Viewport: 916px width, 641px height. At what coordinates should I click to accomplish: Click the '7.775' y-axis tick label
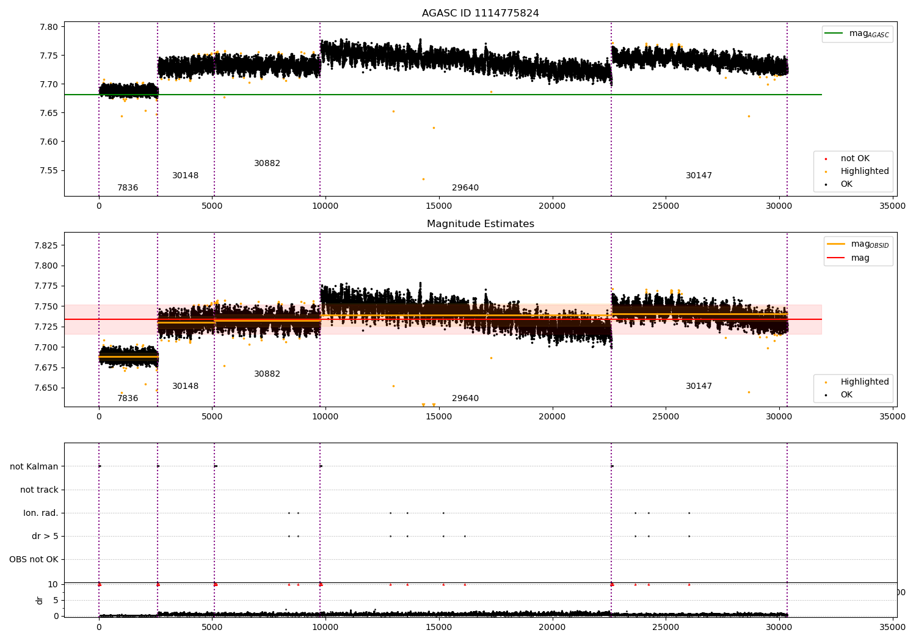coord(47,286)
